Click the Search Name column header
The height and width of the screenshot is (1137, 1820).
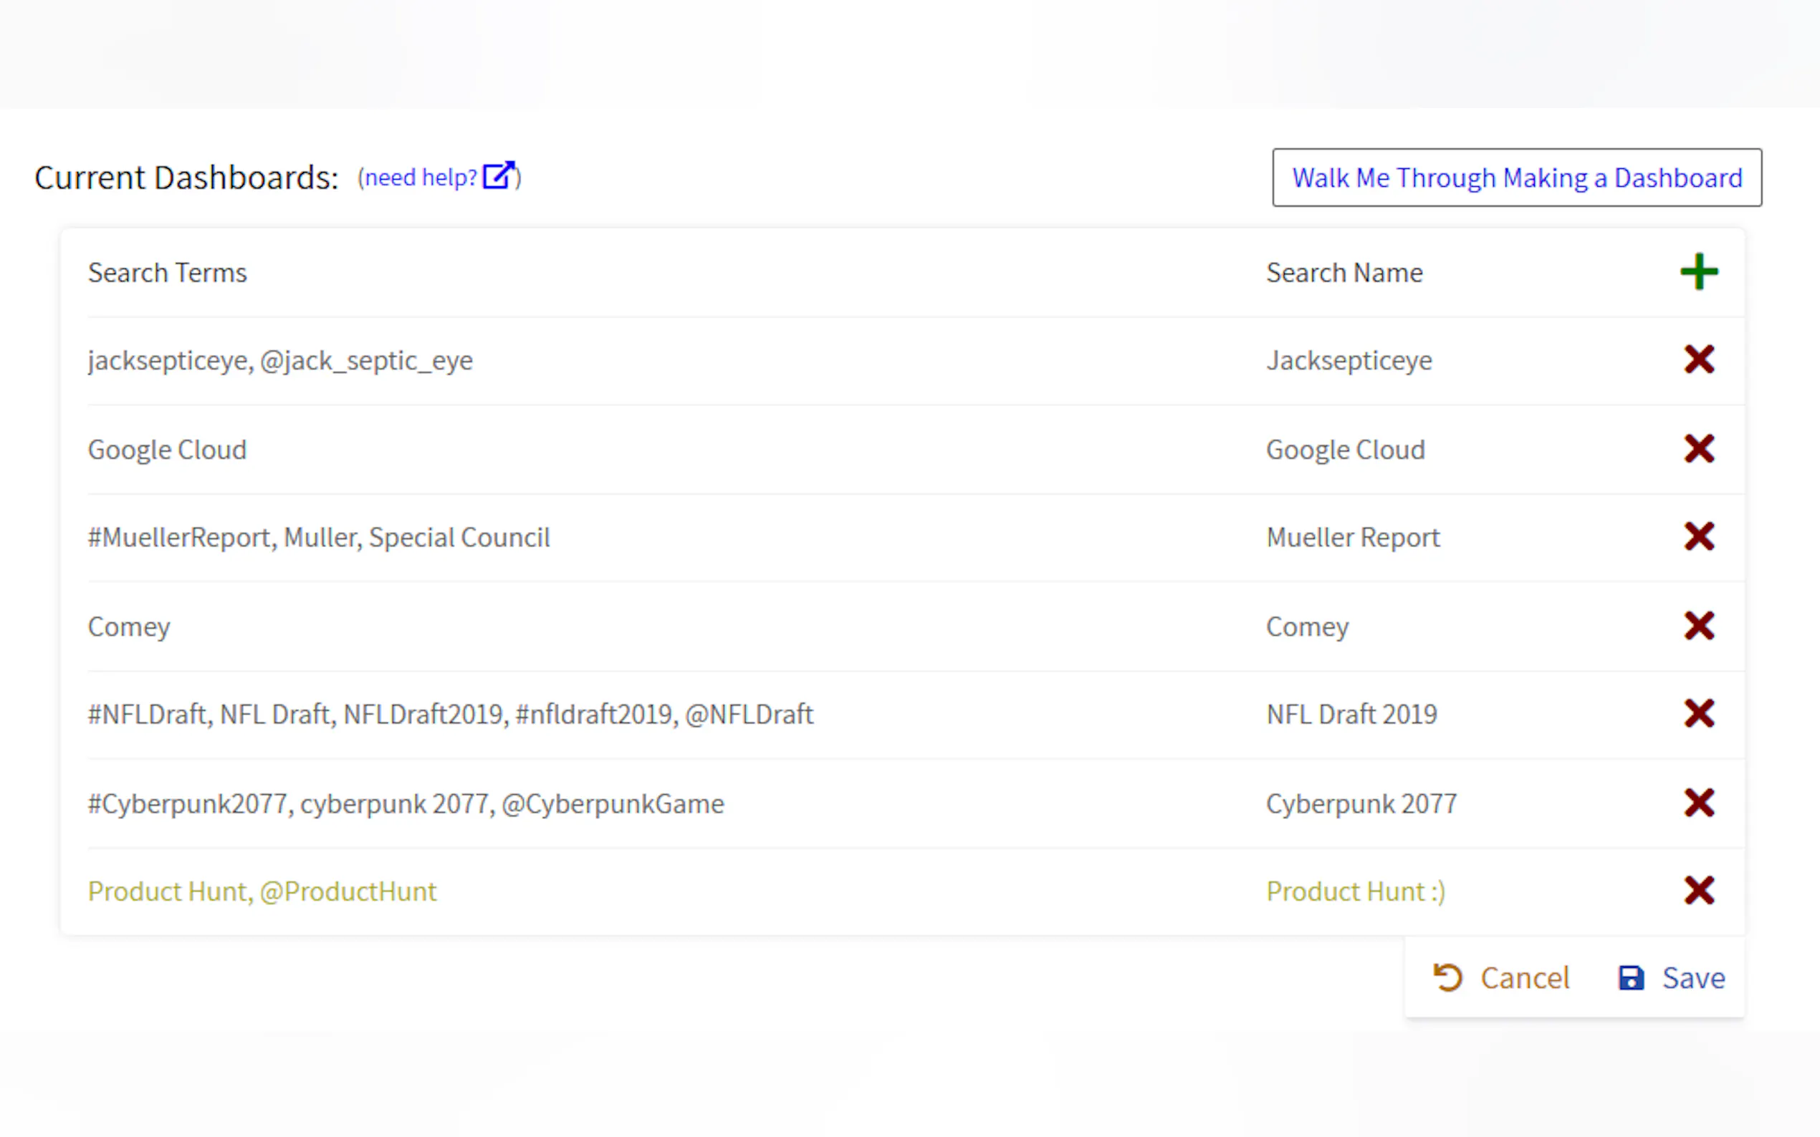click(1344, 272)
